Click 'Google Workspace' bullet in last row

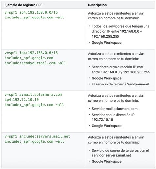(x=107, y=161)
